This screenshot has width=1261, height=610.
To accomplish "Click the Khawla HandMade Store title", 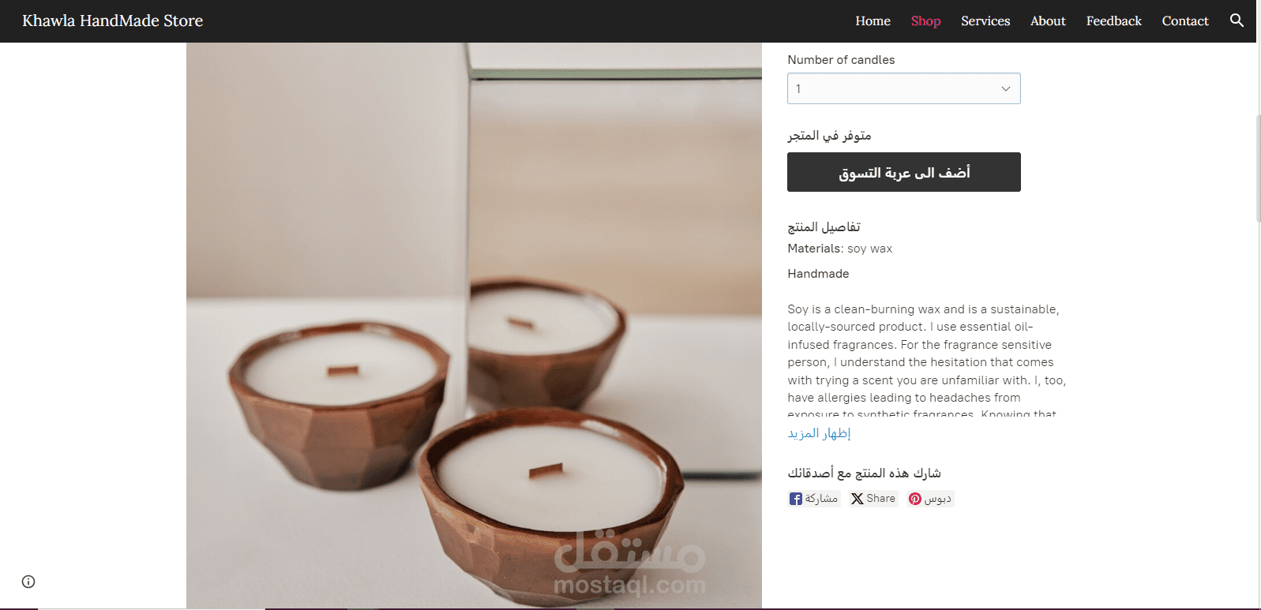I will (x=112, y=21).
